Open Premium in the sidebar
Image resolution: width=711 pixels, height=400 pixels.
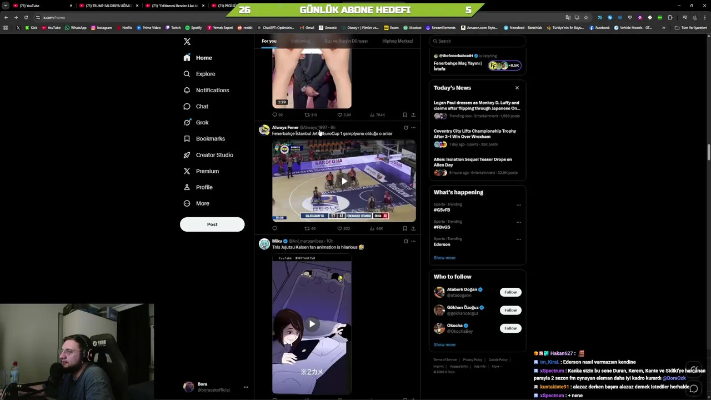tap(201, 171)
